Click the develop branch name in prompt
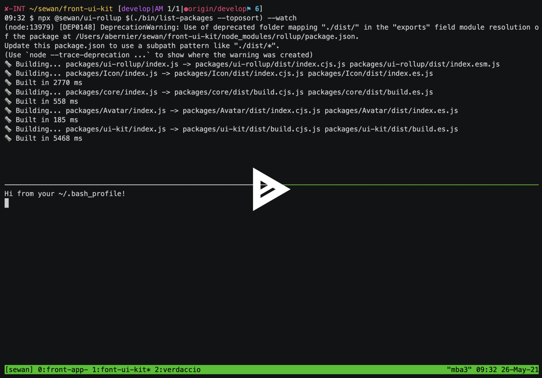The width and height of the screenshot is (542, 378). [136, 9]
